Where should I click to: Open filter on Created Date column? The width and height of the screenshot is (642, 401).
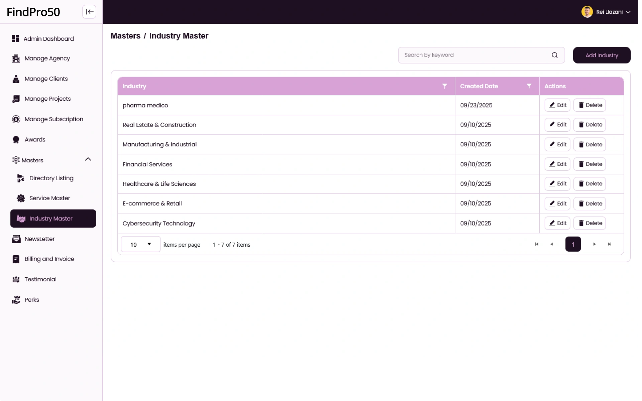point(529,86)
